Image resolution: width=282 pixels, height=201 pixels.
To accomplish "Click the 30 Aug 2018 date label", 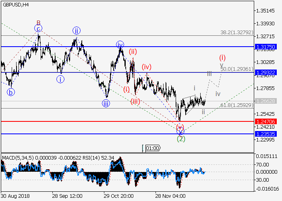I will point(15,196).
